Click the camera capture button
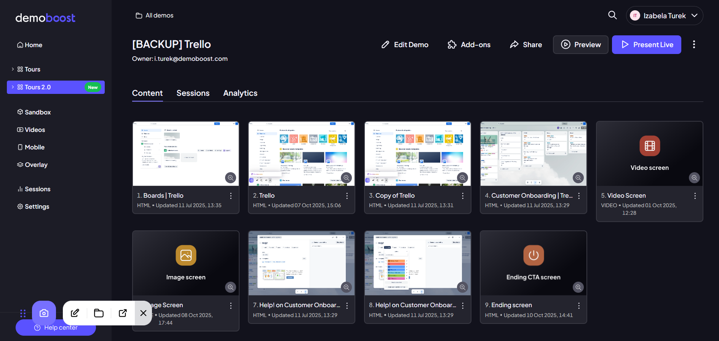Image resolution: width=719 pixels, height=341 pixels. point(44,313)
